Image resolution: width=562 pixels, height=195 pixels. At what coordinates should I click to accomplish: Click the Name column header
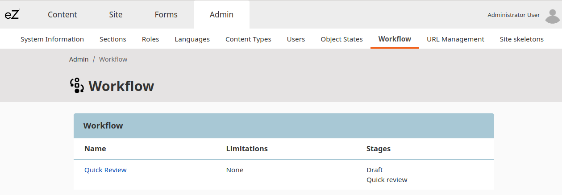[95, 149]
